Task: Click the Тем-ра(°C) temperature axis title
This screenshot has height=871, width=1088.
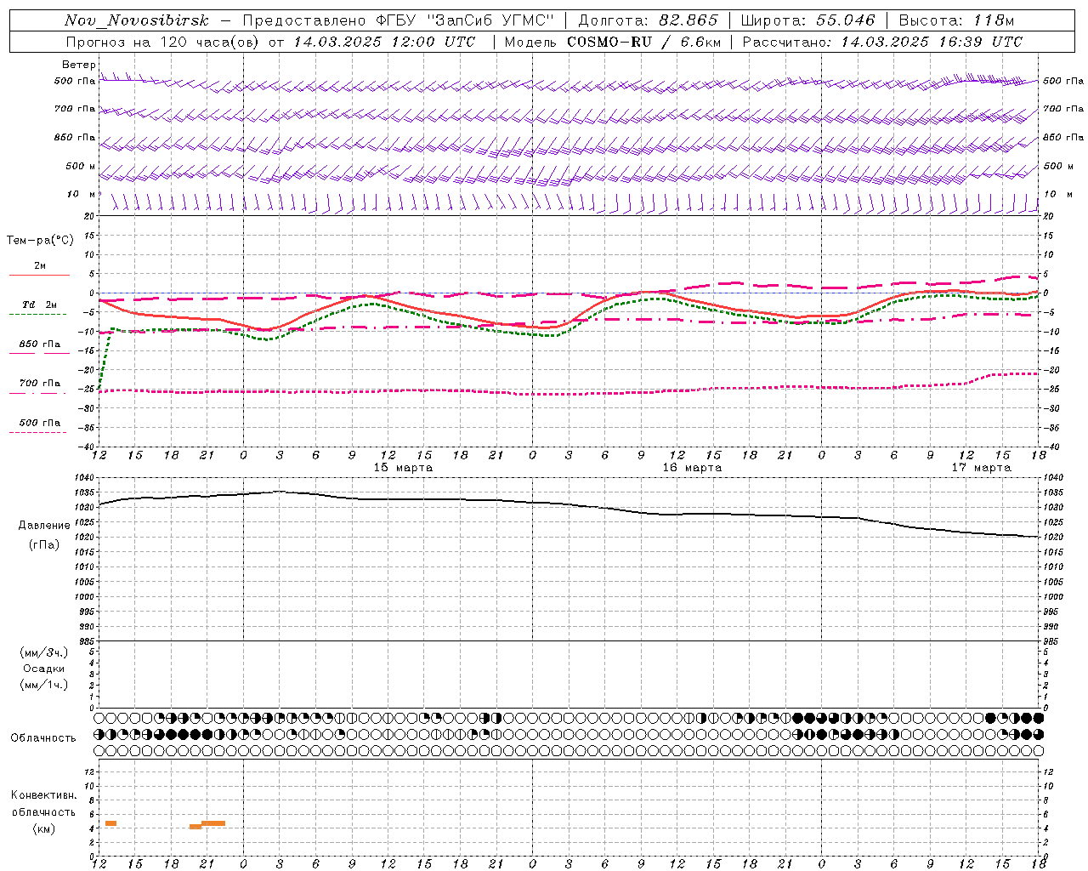Action: tap(40, 241)
